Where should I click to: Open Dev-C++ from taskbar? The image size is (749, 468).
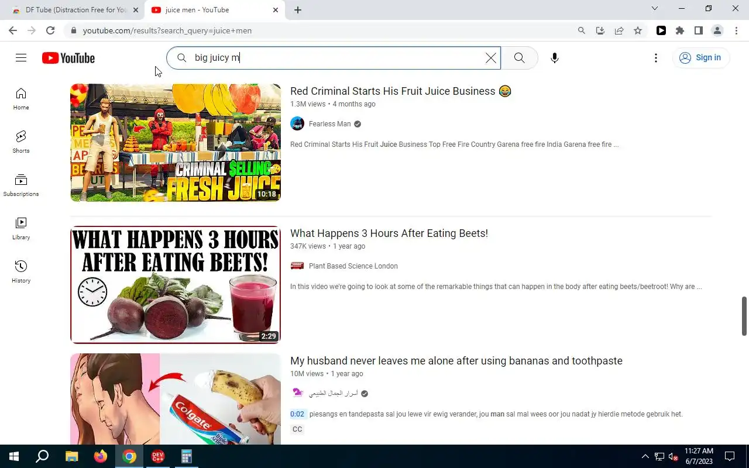158,456
